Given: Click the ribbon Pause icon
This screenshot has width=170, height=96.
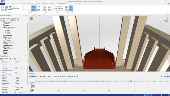Looking at the screenshot, I should (56, 6).
